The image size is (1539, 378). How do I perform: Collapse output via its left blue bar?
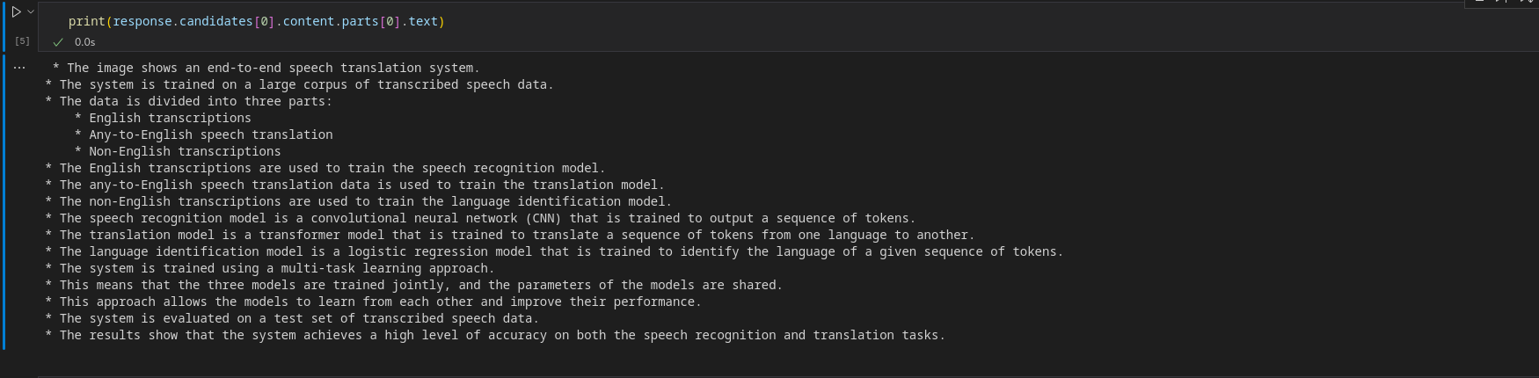point(4,201)
